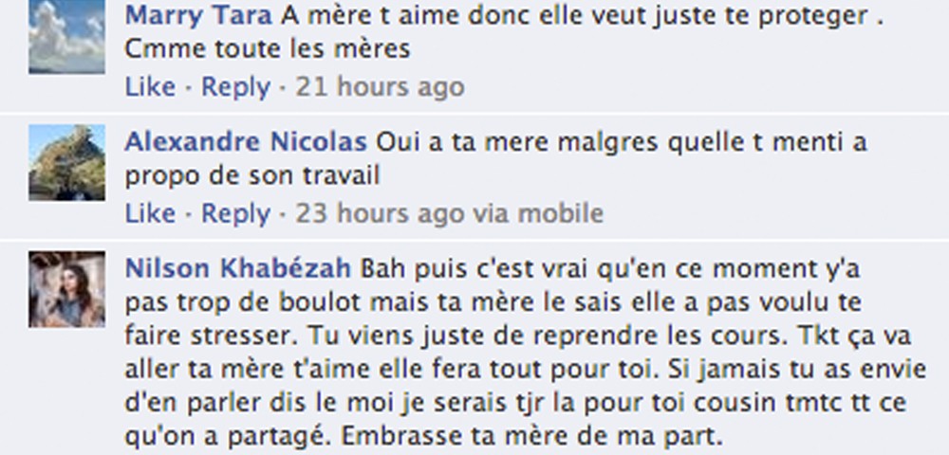Like Alexandre Nicolas's comment
The height and width of the screenshot is (455, 949).
point(150,214)
